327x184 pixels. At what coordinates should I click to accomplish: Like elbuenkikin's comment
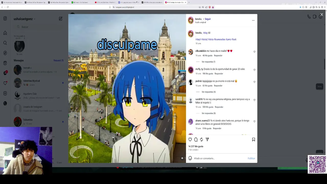(x=254, y=52)
